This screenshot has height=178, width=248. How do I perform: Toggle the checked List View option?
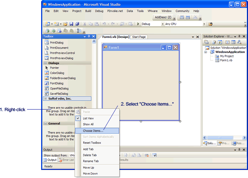coord(88,118)
